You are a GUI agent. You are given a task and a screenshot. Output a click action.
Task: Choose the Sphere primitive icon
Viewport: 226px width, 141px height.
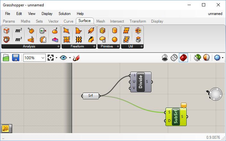click(x=115, y=39)
